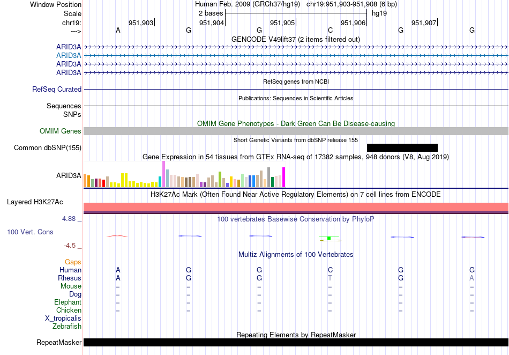Click the GTEx Gene Expression track title

tap(296, 157)
